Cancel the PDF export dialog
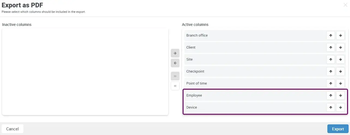This screenshot has width=350, height=135. [x=13, y=129]
